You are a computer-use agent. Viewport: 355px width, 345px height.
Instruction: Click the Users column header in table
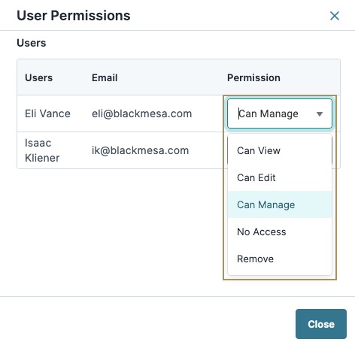click(39, 77)
